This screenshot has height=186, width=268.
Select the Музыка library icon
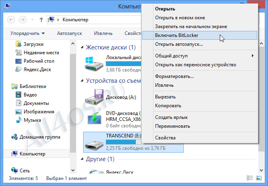pos(18,120)
